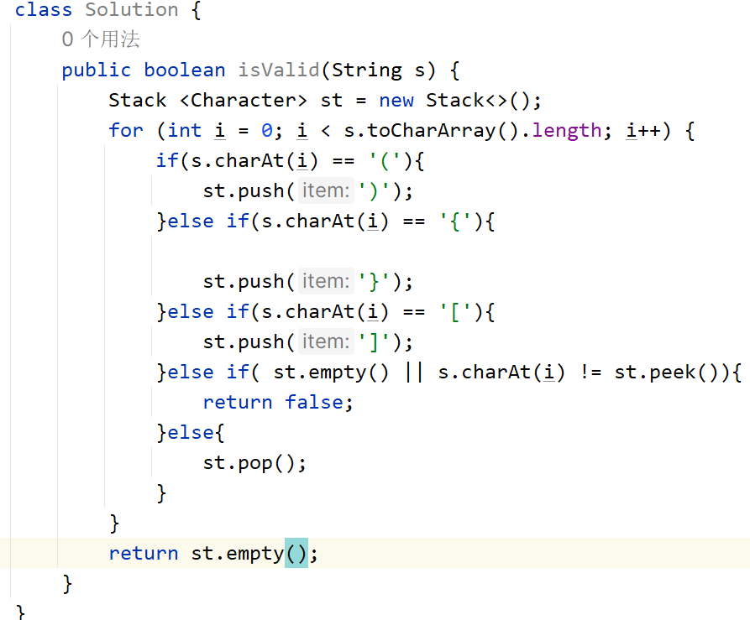Image resolution: width=750 pixels, height=620 pixels.
Task: Place cursor on the Solution class name
Action: pos(132,10)
